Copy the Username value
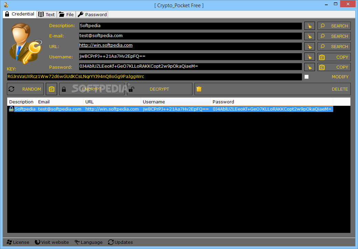This screenshot has height=249, width=358. tap(334, 57)
